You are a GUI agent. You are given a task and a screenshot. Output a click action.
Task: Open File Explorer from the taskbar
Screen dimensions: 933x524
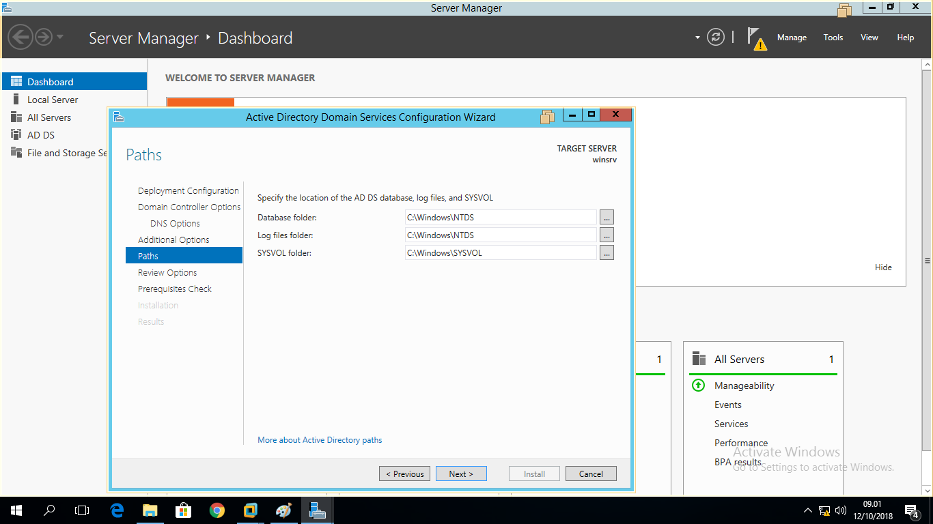pyautogui.click(x=150, y=510)
